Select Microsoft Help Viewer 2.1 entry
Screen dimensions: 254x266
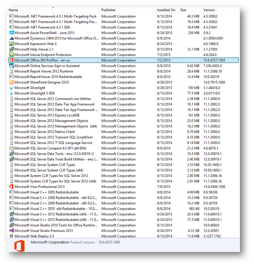point(34,49)
